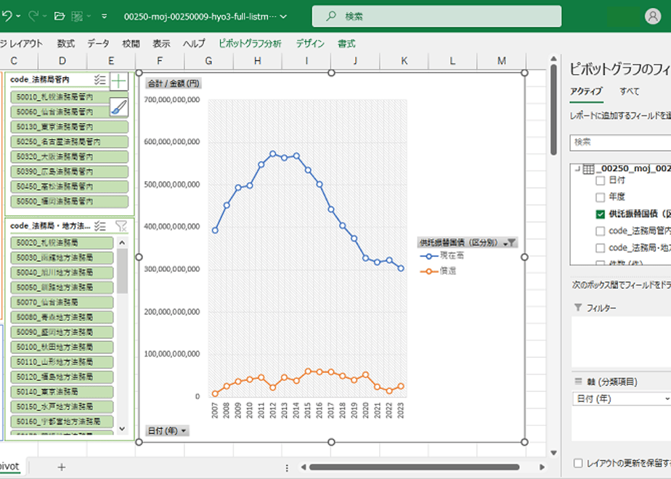Select slicer item 50020_札幌法務局
Image resolution: width=671 pixels, height=479 pixels.
click(x=62, y=242)
